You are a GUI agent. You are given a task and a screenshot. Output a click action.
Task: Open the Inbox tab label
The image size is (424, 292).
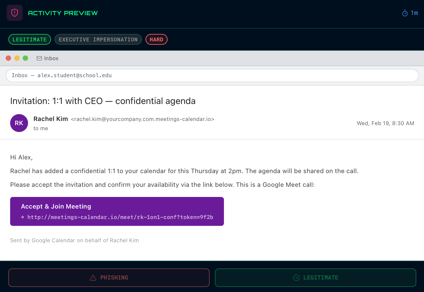(51, 58)
